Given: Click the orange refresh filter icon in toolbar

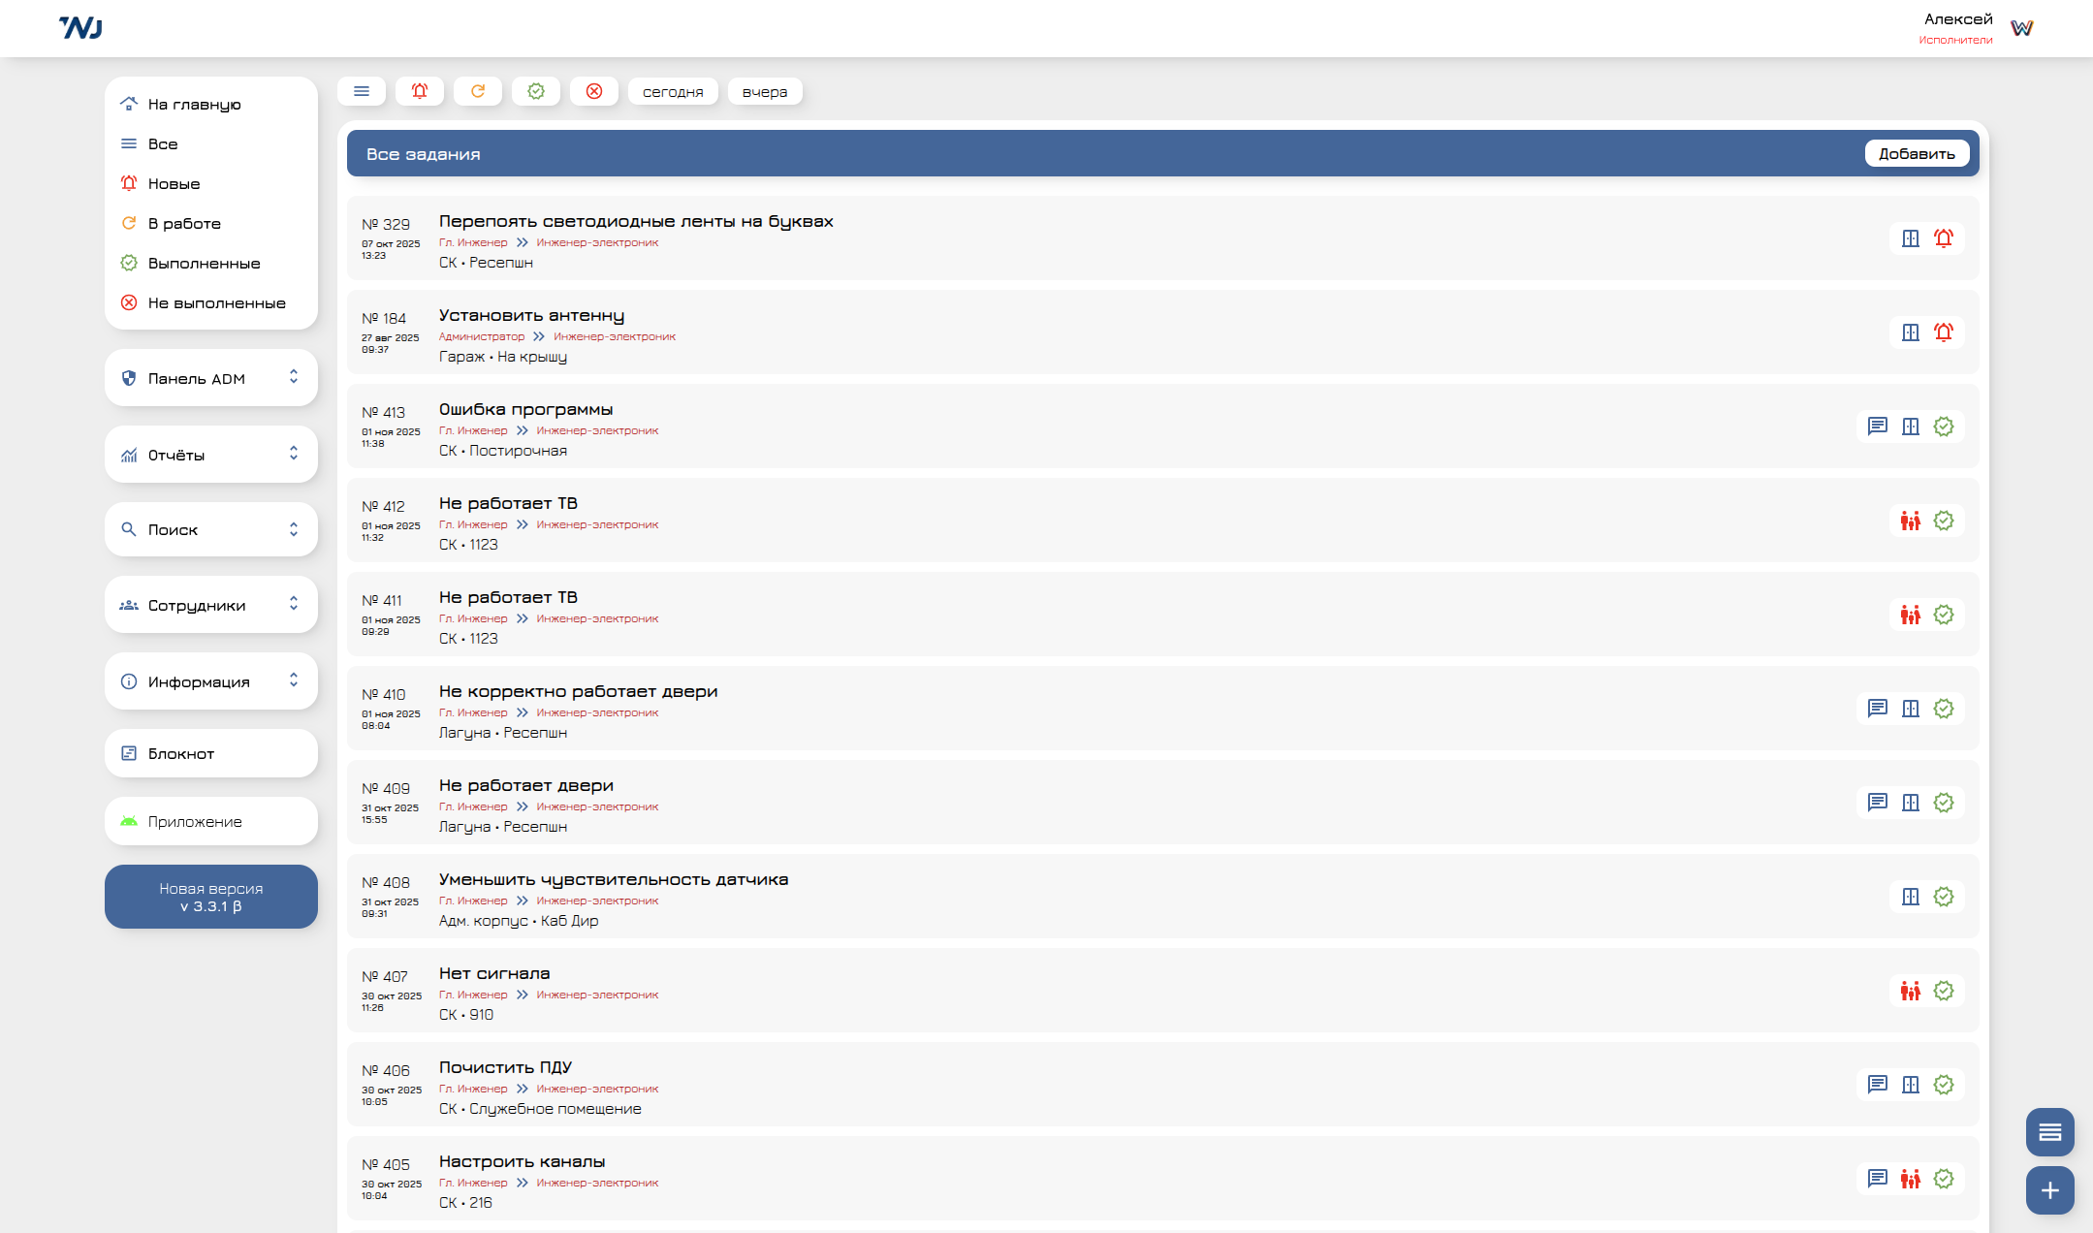Looking at the screenshot, I should tap(478, 91).
